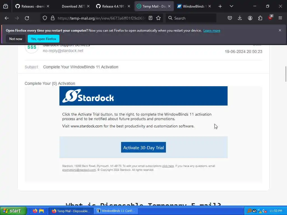Toggle reader view icon in address bar

coord(151,18)
